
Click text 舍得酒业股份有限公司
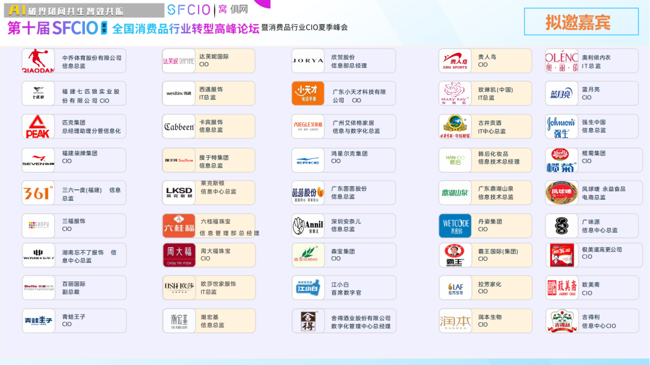point(361,318)
